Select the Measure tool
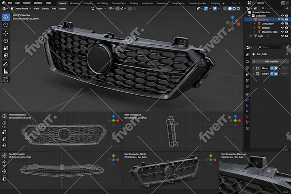 6,71
